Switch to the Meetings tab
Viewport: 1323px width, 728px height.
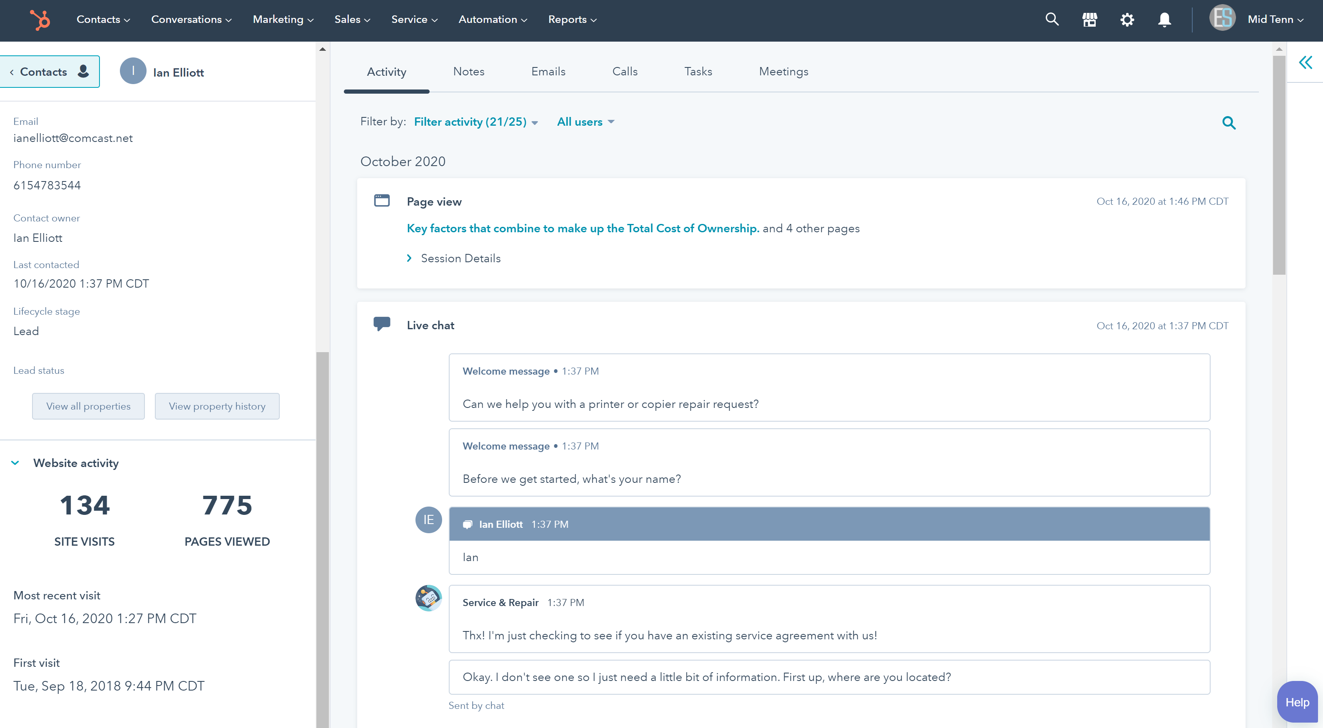(783, 71)
